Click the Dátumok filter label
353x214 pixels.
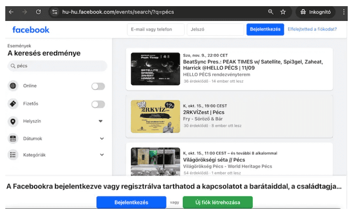pos(33,138)
